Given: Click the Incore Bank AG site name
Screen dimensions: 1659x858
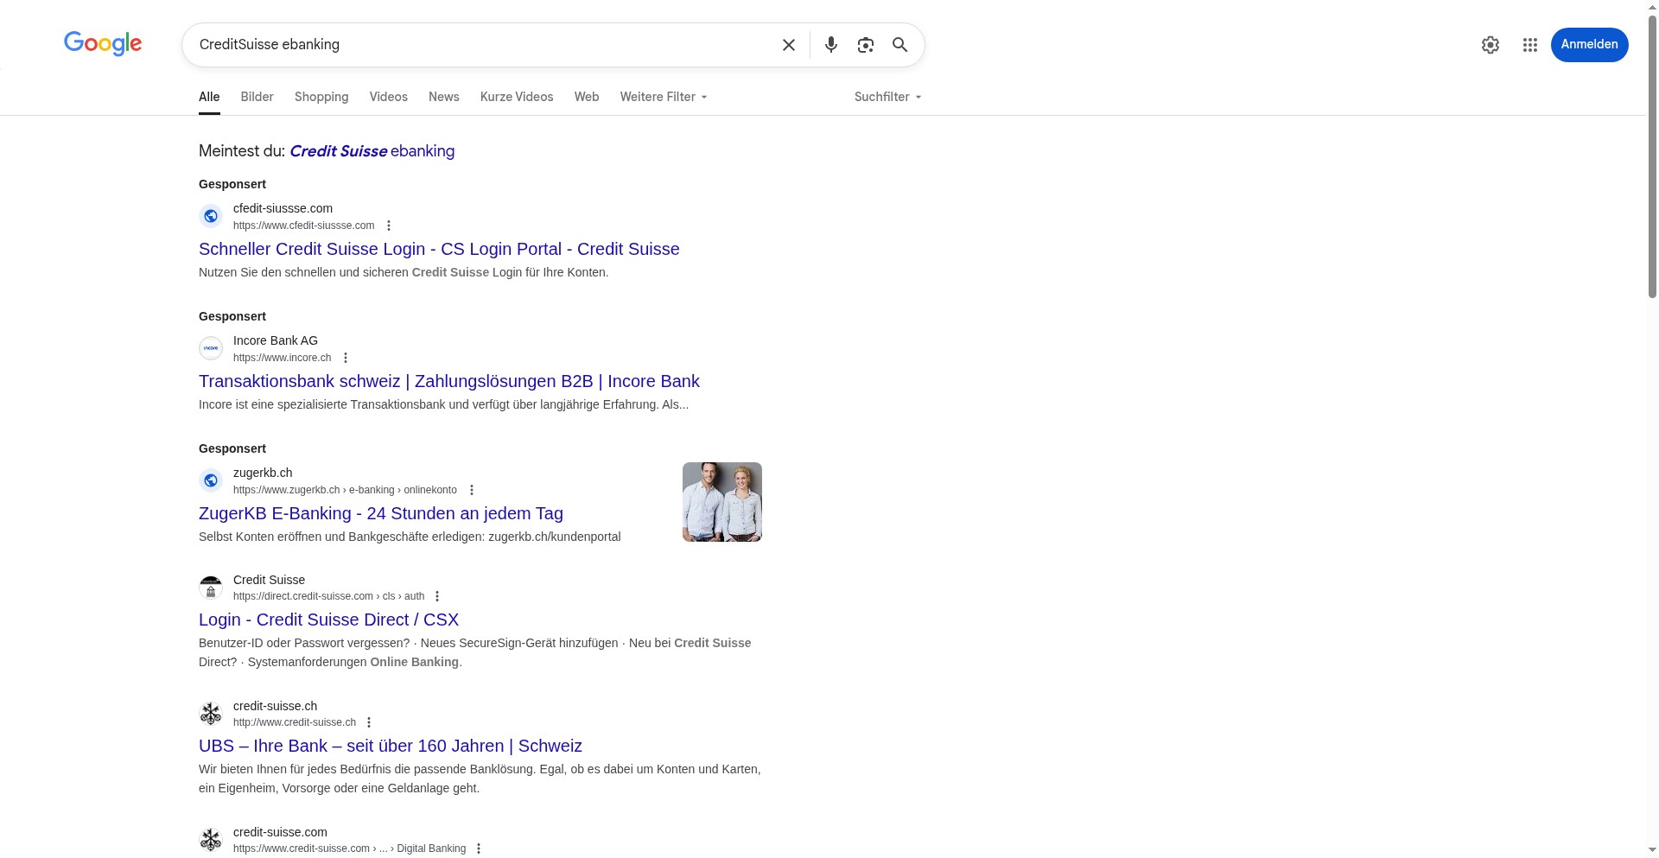Looking at the screenshot, I should 276,340.
